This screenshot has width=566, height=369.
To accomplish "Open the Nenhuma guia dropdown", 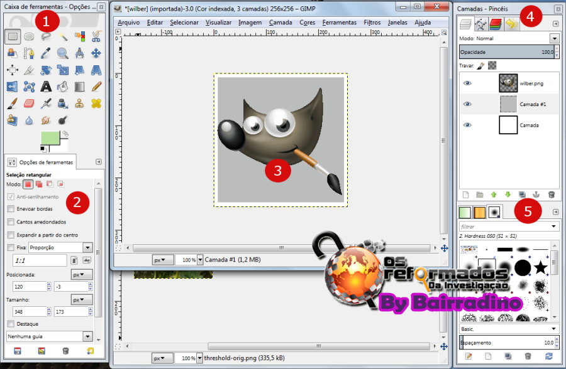I will 50,336.
